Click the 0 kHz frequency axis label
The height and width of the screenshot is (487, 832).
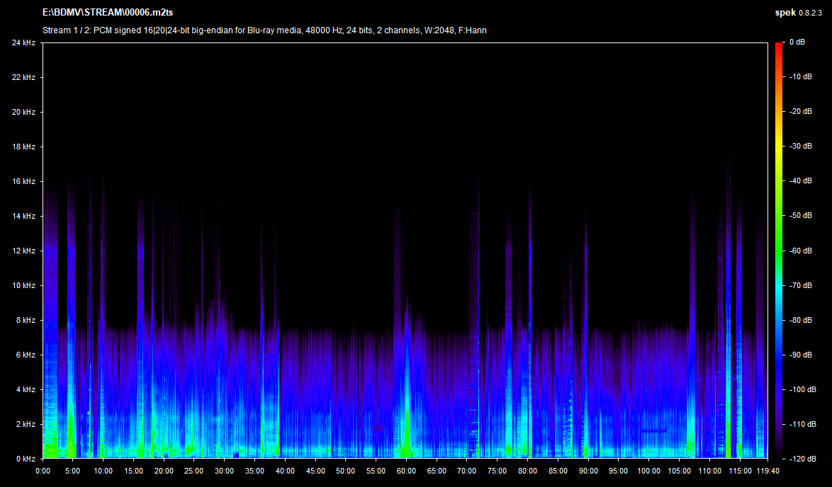click(x=25, y=459)
